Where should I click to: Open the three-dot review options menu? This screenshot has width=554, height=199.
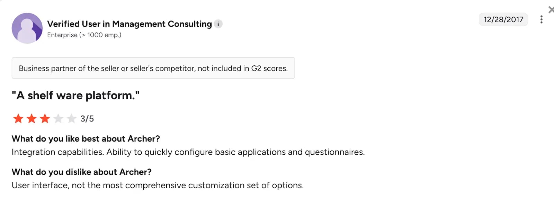pos(541,19)
